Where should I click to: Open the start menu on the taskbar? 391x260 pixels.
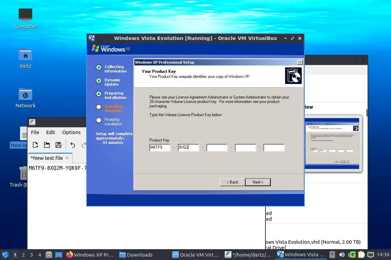5,255
